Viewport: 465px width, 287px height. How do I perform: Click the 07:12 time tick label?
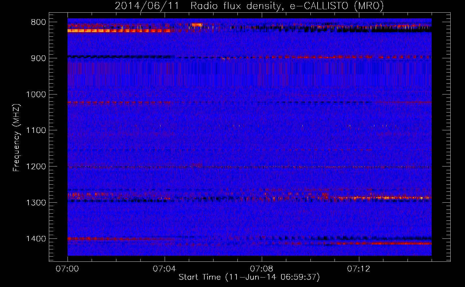[x=359, y=269]
